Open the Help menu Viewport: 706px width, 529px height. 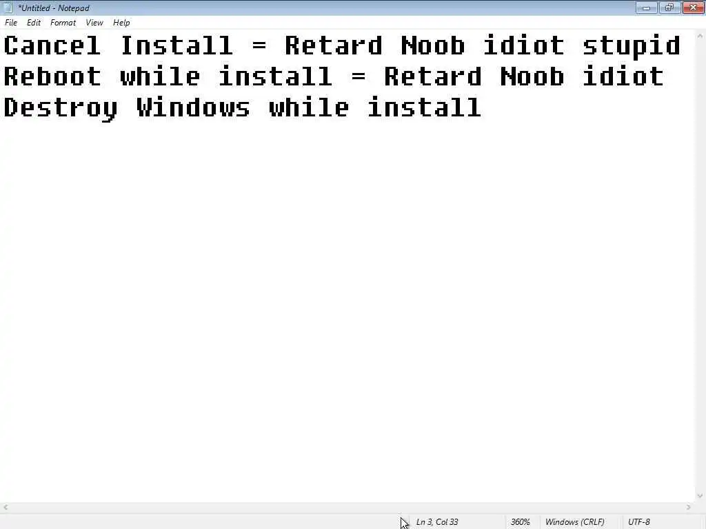point(121,23)
